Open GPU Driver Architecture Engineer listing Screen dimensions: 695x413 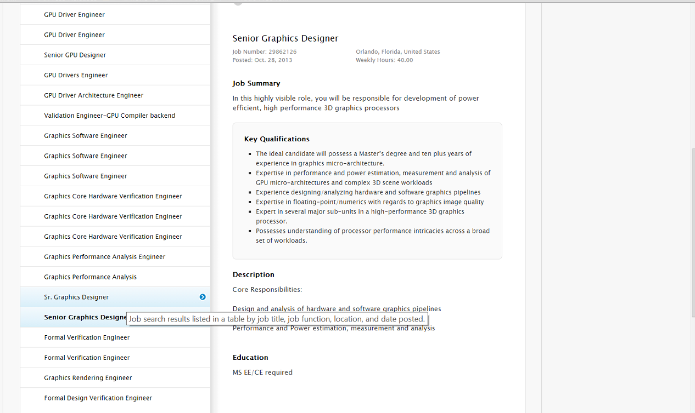point(93,95)
